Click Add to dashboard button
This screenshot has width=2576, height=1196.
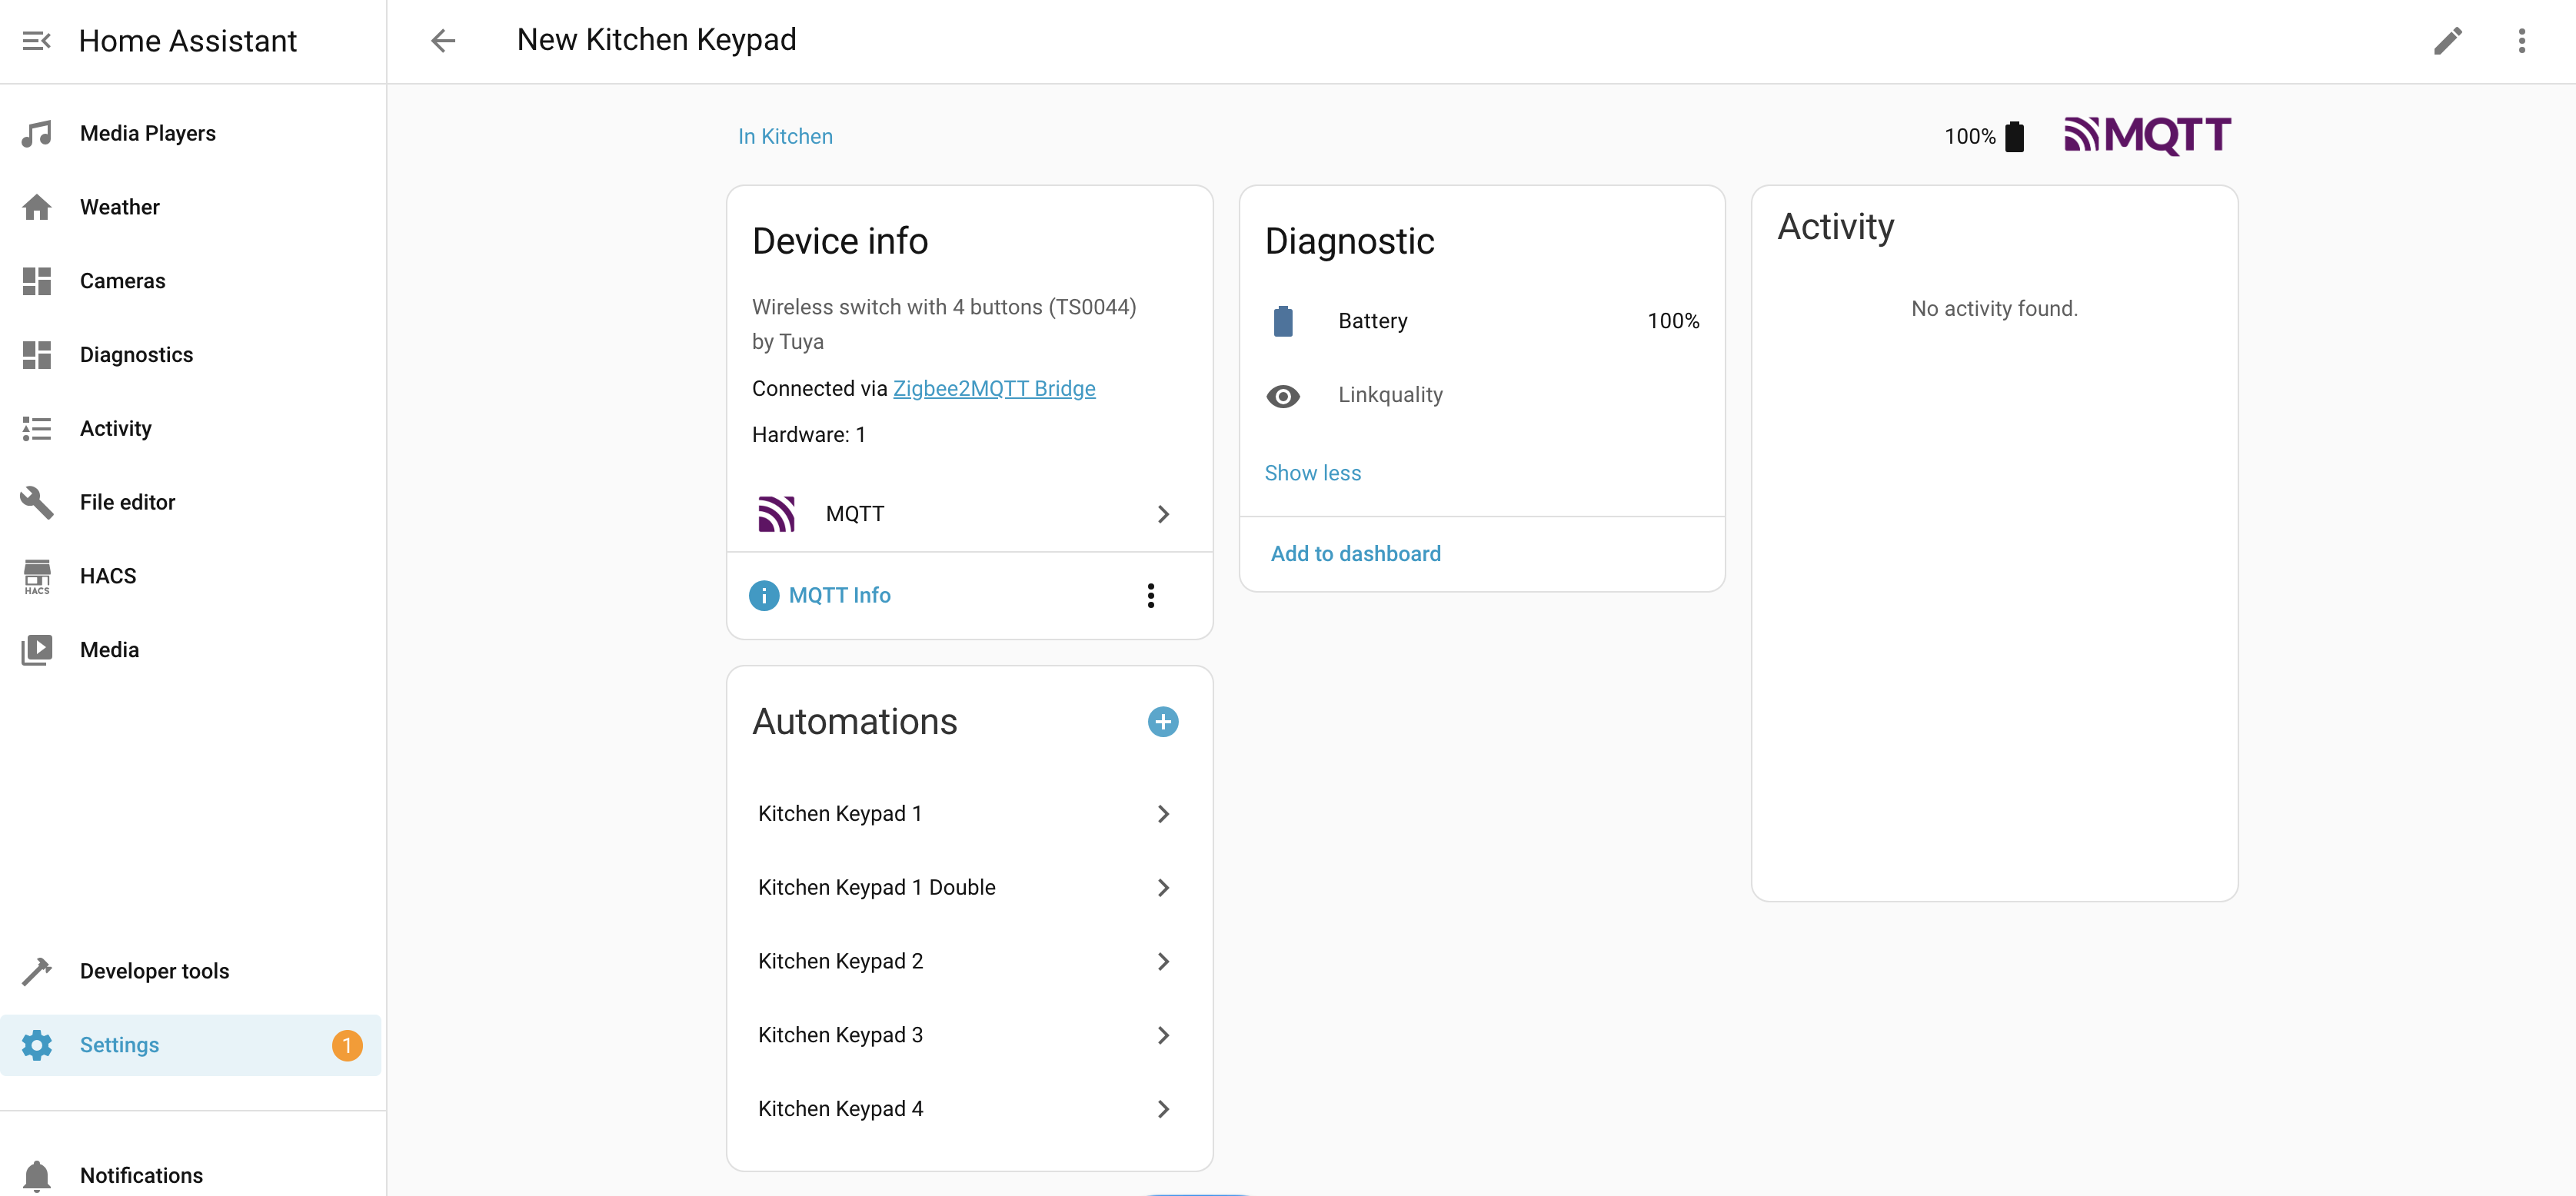pyautogui.click(x=1355, y=554)
